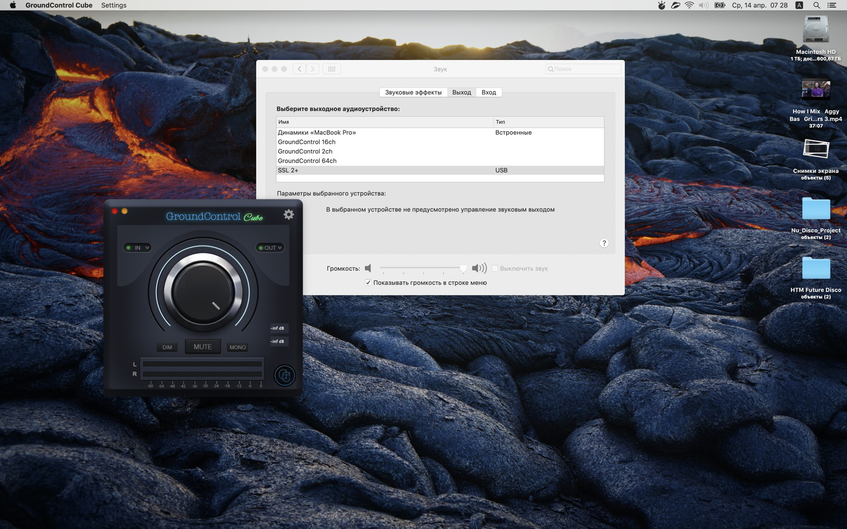Viewport: 847px width, 529px height.
Task: Open the Macintosh HD drive icon
Action: pos(816,30)
